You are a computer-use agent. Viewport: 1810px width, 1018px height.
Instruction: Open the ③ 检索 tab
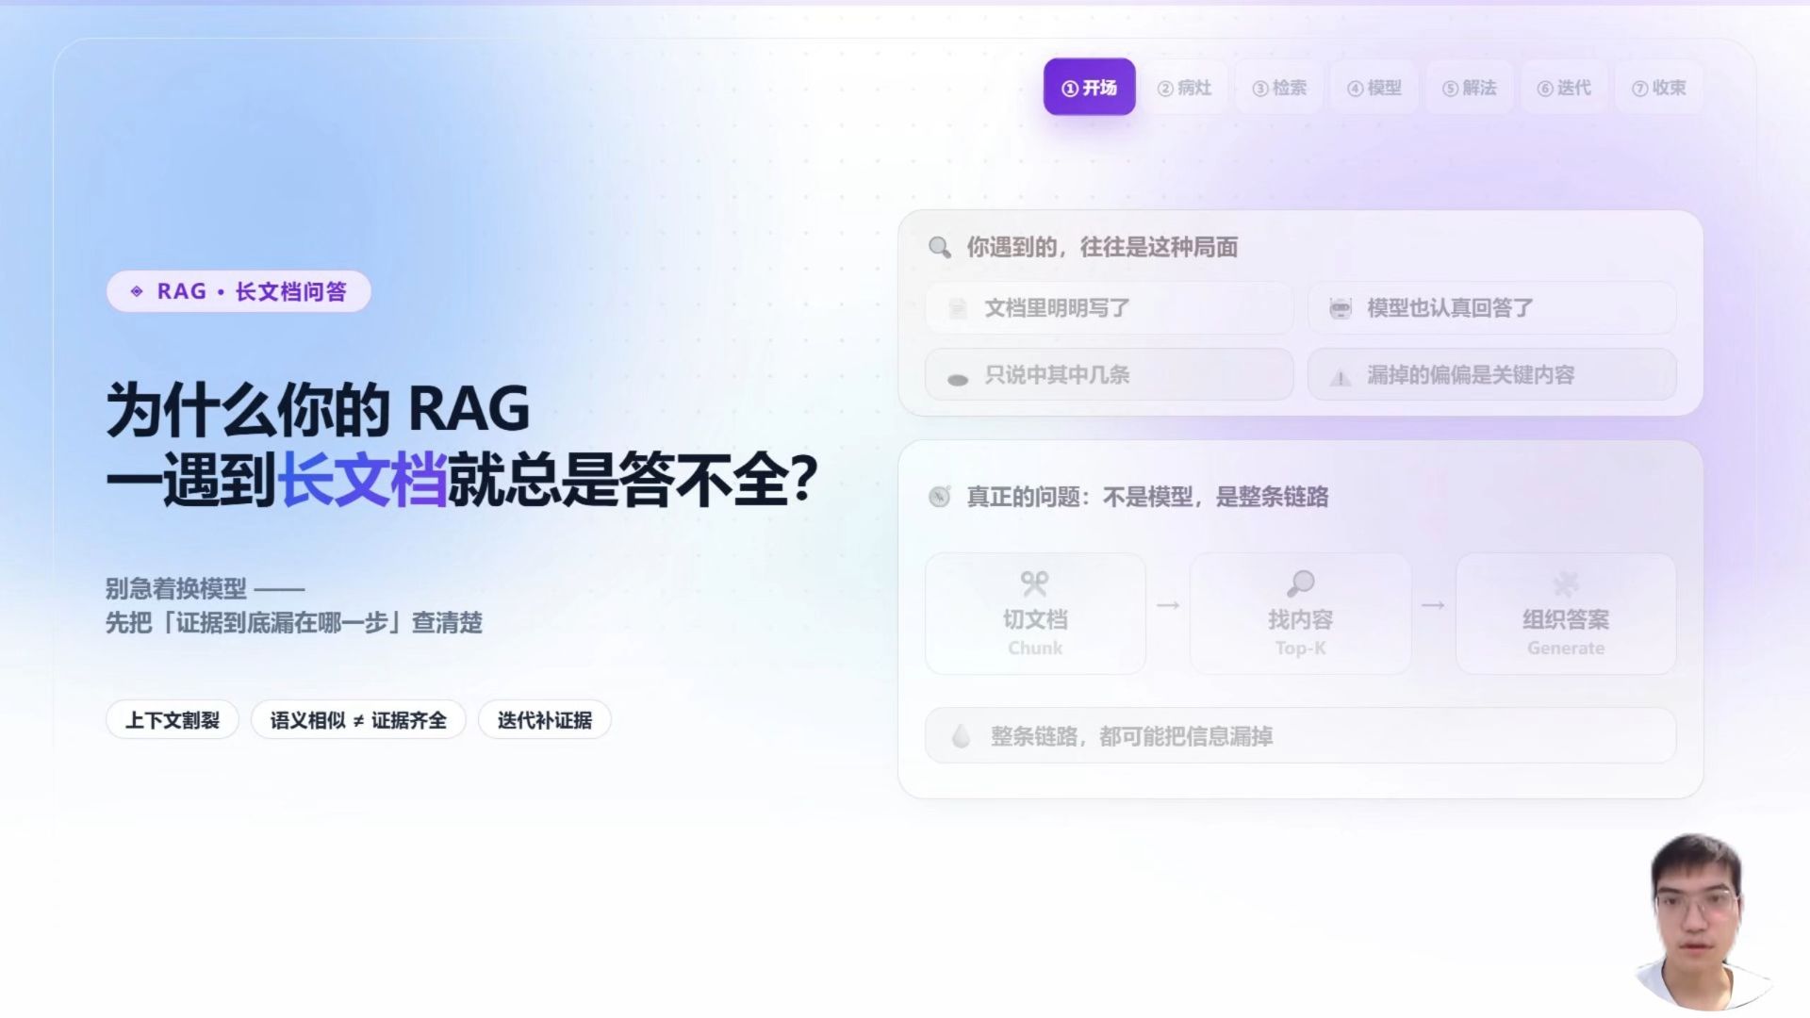point(1279,88)
